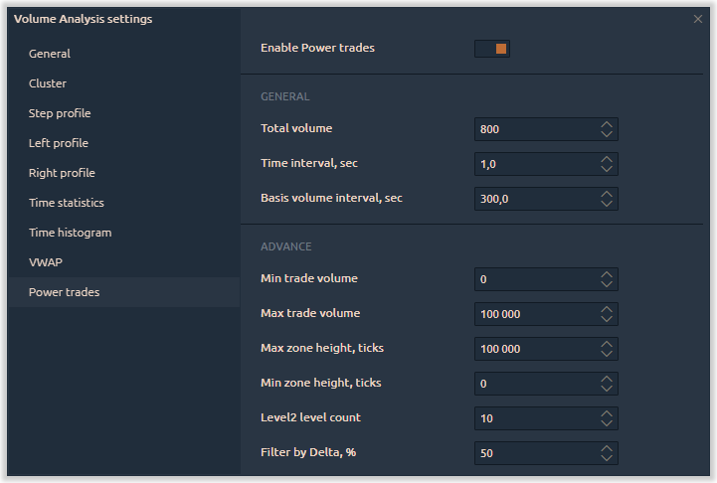
Task: Decrease Max trade volume value
Action: point(607,318)
